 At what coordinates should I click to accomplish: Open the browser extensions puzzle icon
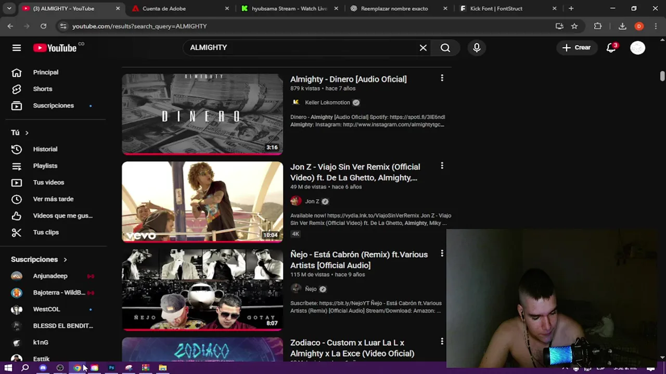point(598,26)
